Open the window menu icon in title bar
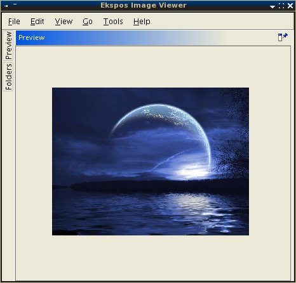296x283 pixels. (6, 6)
